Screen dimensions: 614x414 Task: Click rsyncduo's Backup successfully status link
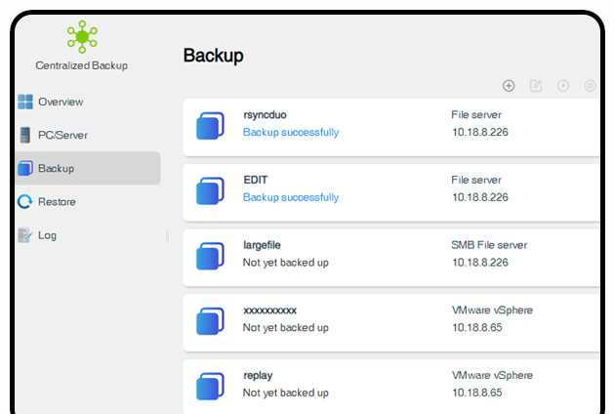click(291, 133)
